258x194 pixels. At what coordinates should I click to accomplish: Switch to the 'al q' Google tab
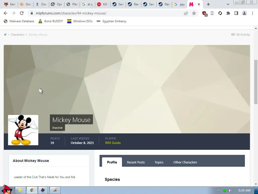coord(87,4)
